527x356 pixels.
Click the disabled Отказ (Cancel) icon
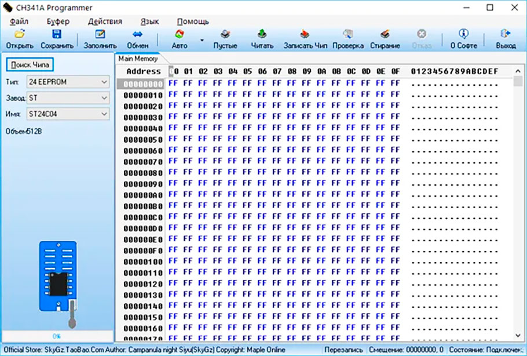[x=422, y=34]
